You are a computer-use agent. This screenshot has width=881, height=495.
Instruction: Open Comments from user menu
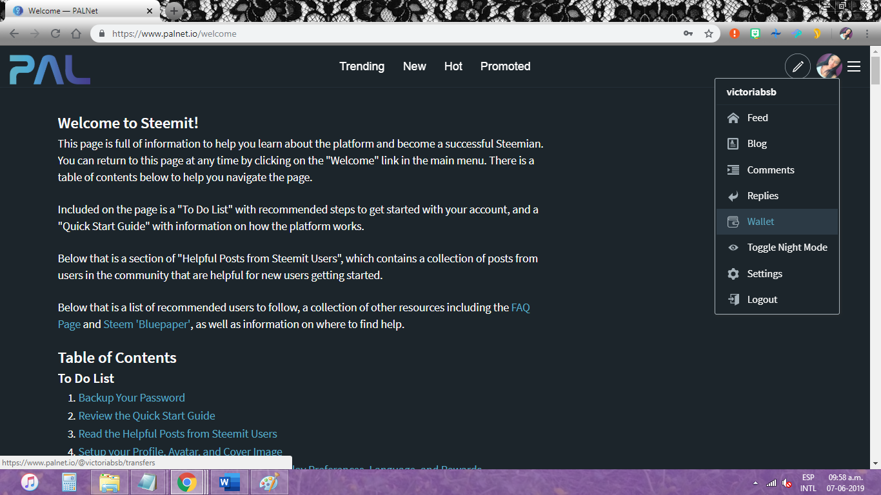point(777,170)
